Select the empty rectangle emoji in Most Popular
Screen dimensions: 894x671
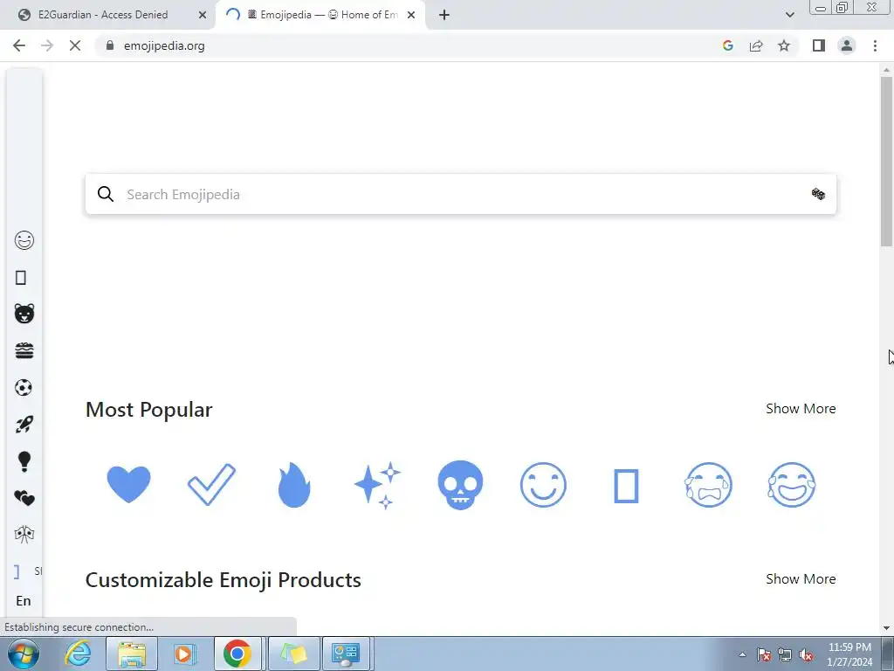pos(626,486)
